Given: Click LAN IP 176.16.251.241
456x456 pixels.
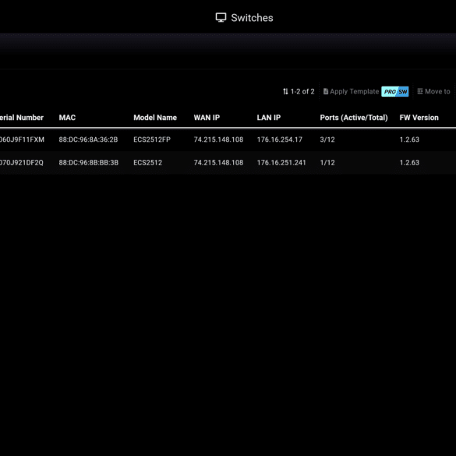Looking at the screenshot, I should click(x=281, y=163).
